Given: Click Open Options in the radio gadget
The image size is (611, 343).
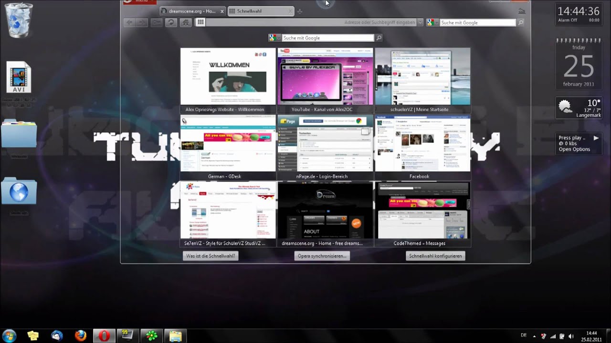Looking at the screenshot, I should (x=574, y=149).
